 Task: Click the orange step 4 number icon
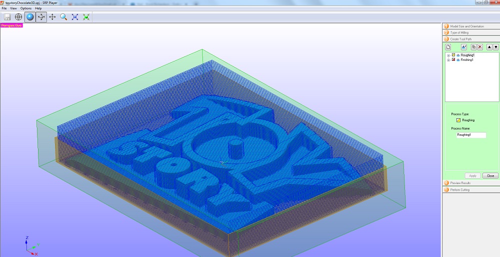pyautogui.click(x=446, y=183)
